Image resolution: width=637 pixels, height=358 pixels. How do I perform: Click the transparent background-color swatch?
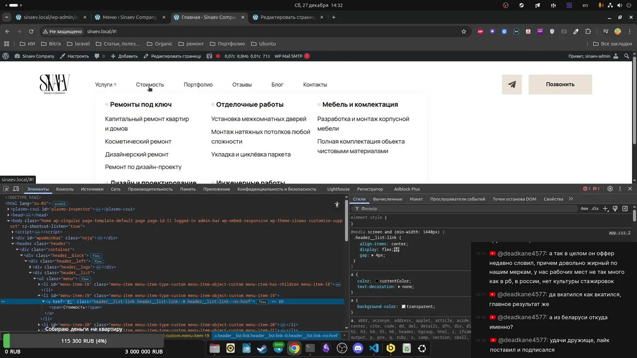pos(403,307)
